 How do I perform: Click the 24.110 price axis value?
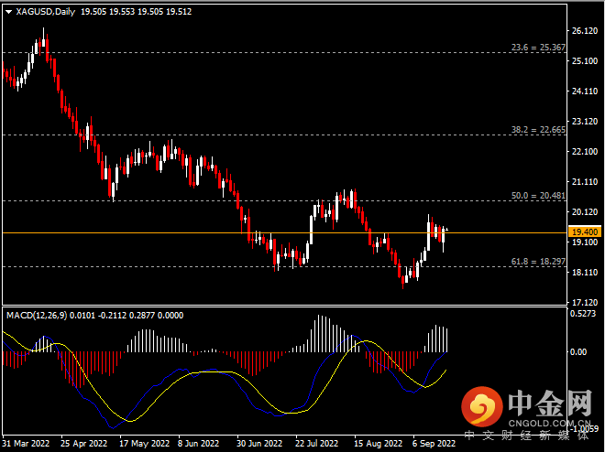click(x=585, y=91)
